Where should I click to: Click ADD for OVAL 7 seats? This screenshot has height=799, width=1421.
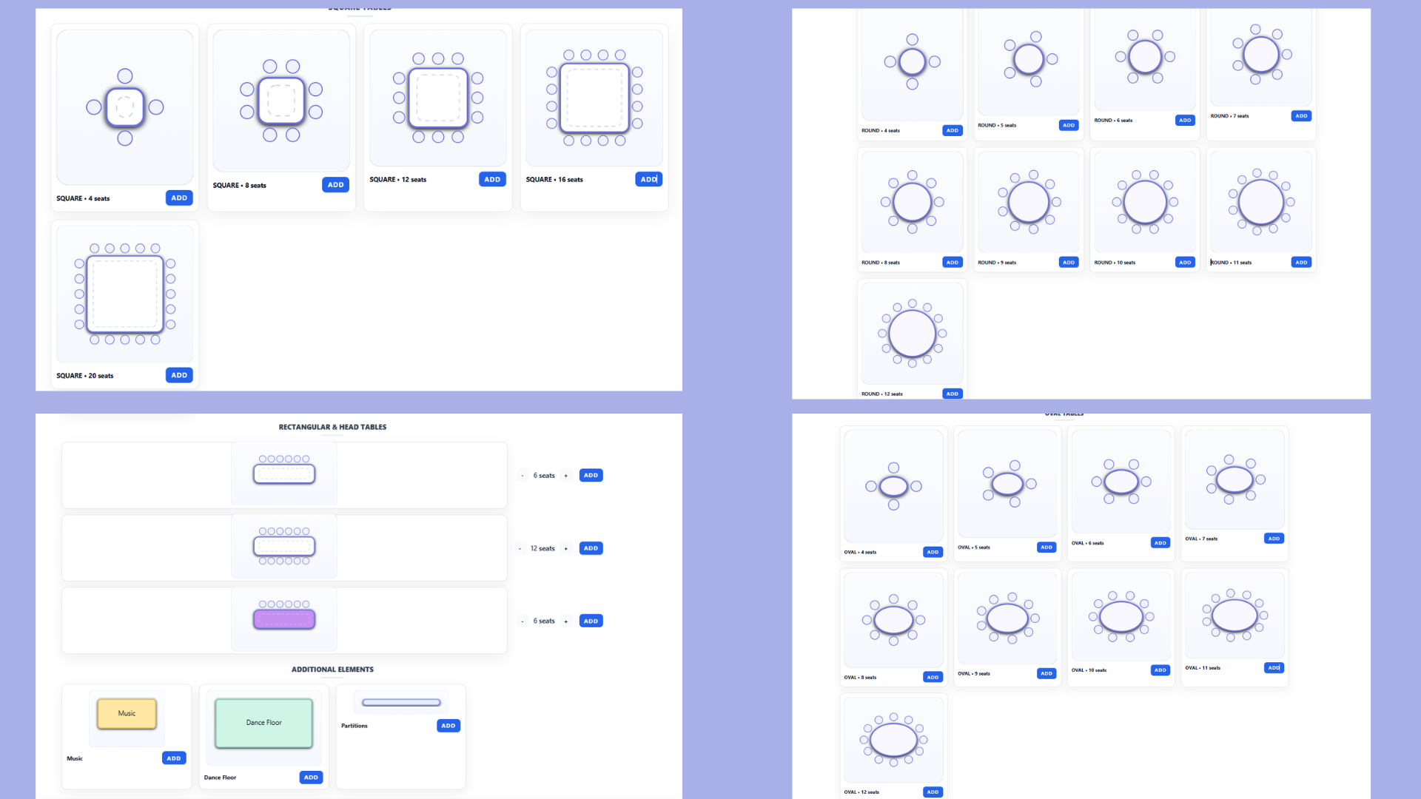(x=1274, y=539)
